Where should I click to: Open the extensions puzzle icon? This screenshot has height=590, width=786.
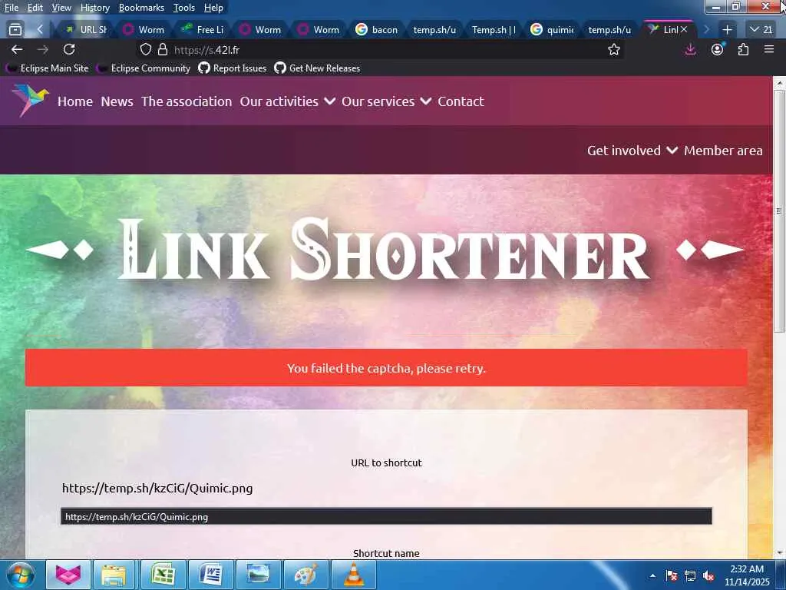pyautogui.click(x=743, y=49)
